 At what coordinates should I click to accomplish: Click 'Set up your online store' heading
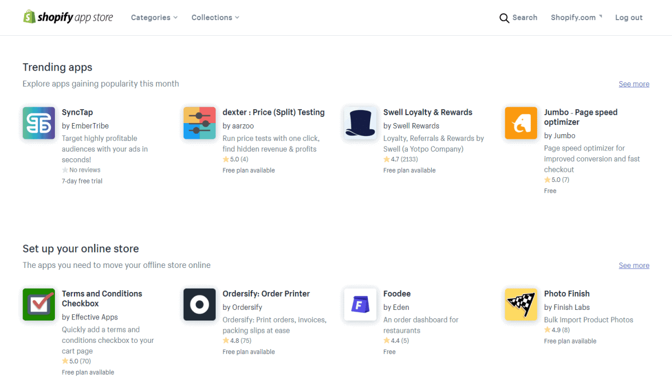81,249
